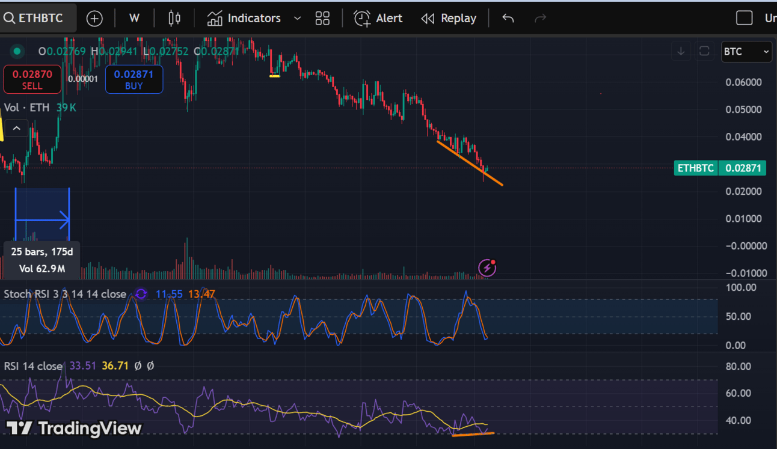Start bar Replay mode
777x449 pixels.
pyautogui.click(x=449, y=19)
